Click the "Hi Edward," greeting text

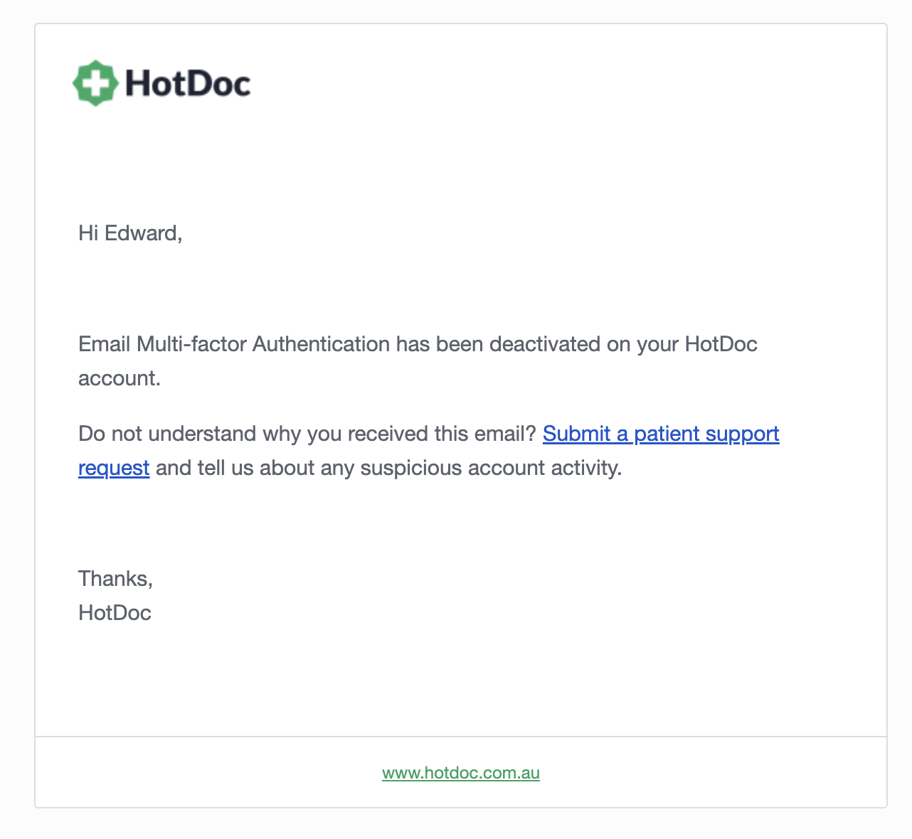pos(130,233)
